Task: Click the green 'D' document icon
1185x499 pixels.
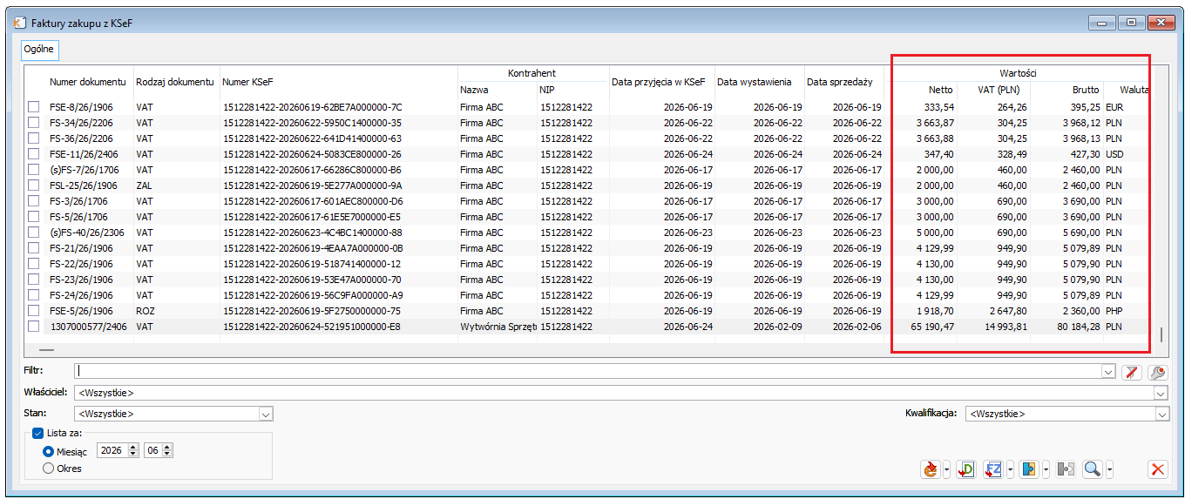Action: 965,470
